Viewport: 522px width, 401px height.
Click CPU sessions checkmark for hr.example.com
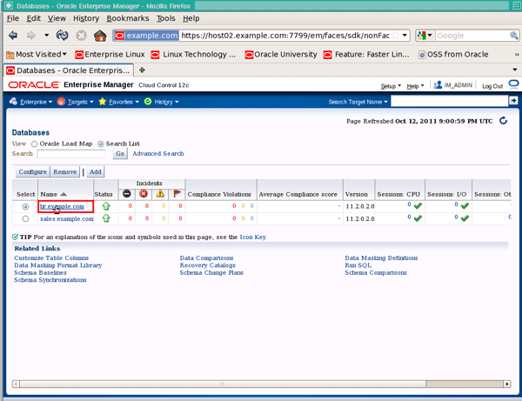[418, 206]
